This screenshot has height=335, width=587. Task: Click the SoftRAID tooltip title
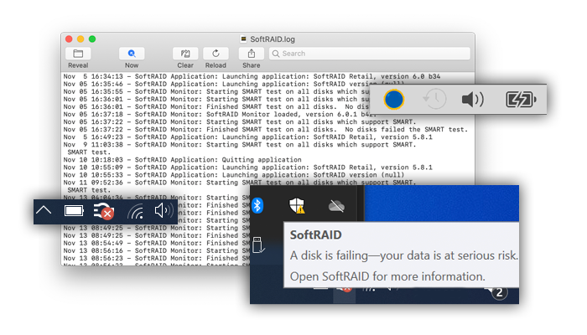point(315,234)
